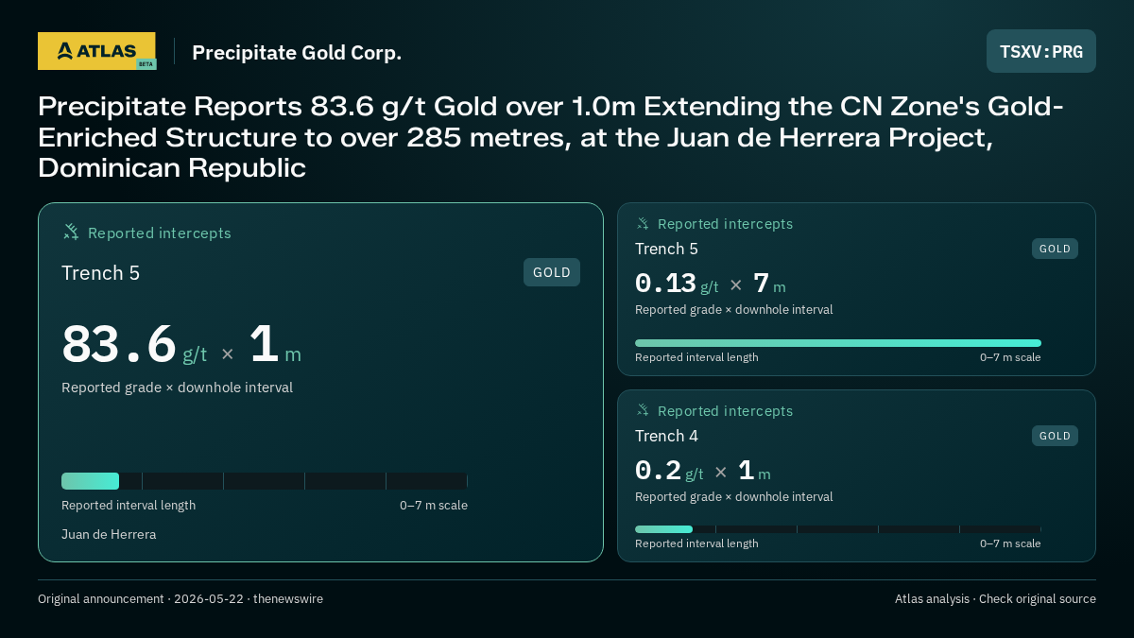
Task: Click the drill icon in the Trench 4 card
Action: (x=643, y=411)
